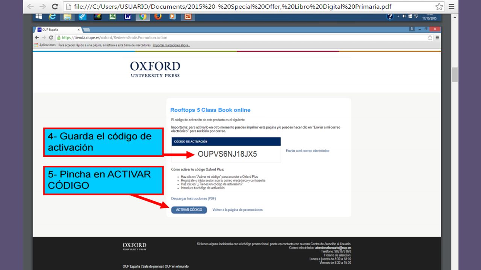Switch to Chrome on the taskbar
Viewport: 481px width, 270px height.
[x=142, y=16]
